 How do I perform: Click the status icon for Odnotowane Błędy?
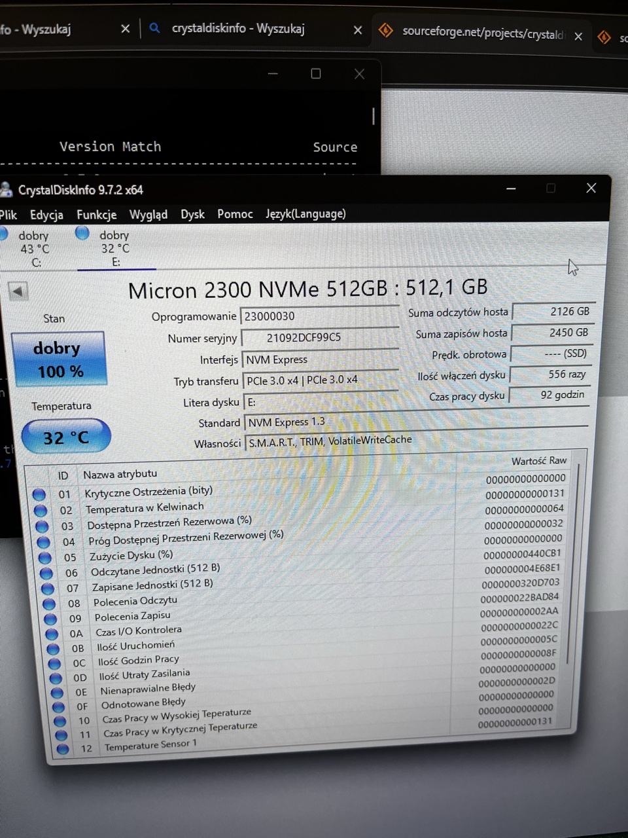coord(59,707)
